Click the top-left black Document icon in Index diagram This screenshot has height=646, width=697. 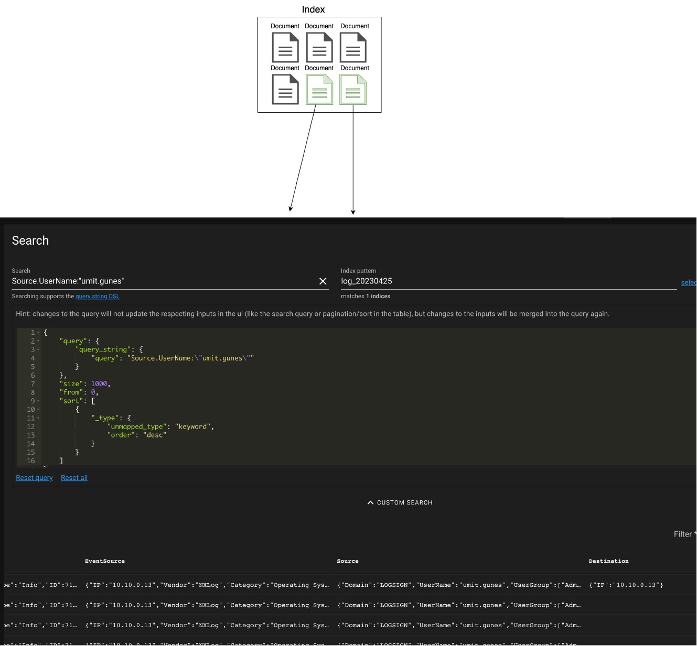(x=285, y=47)
